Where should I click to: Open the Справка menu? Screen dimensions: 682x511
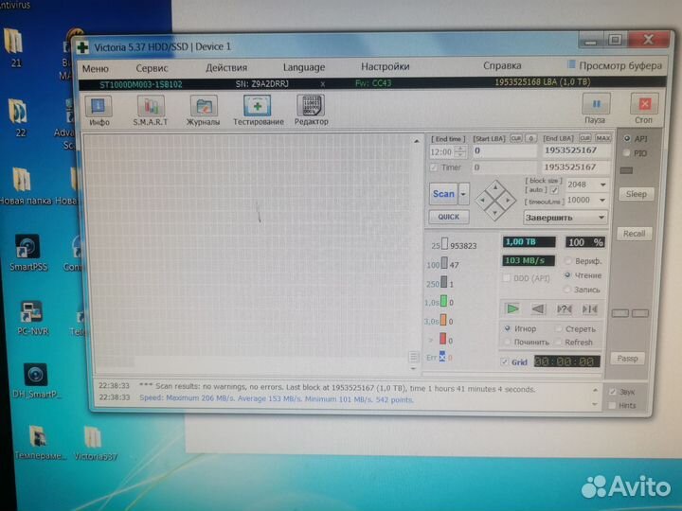[x=502, y=65]
